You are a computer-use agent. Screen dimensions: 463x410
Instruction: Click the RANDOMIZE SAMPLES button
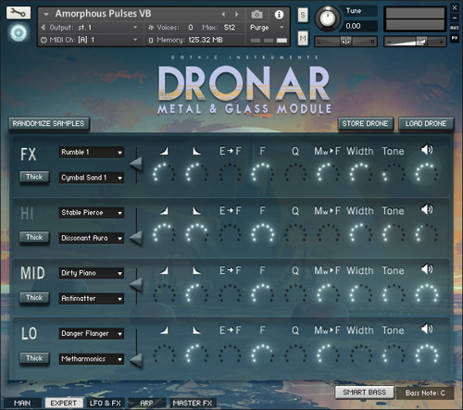[49, 124]
